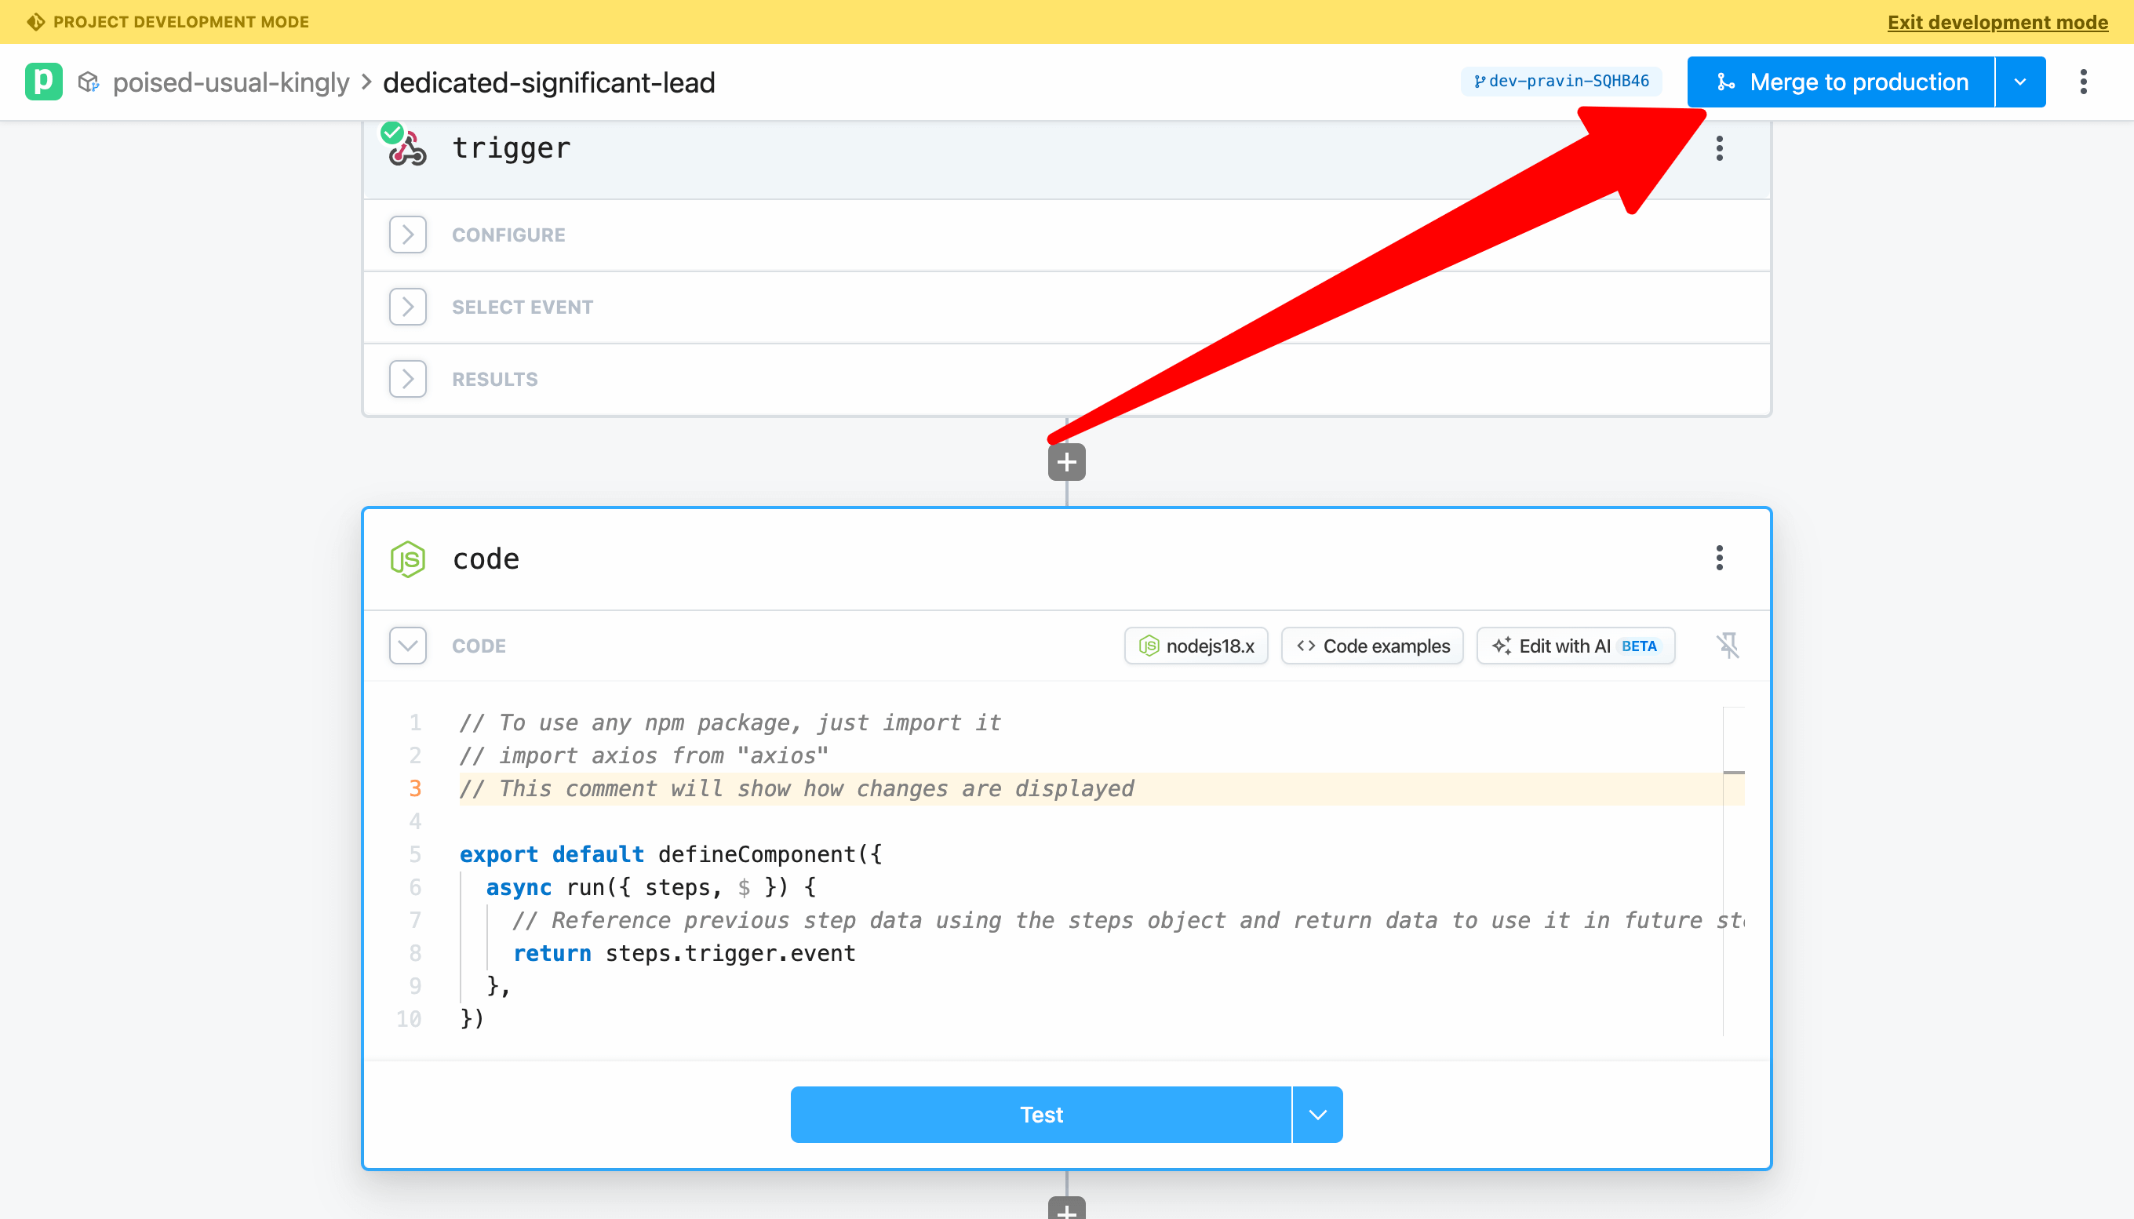
Task: Unpin the code editor panel
Action: [1728, 646]
